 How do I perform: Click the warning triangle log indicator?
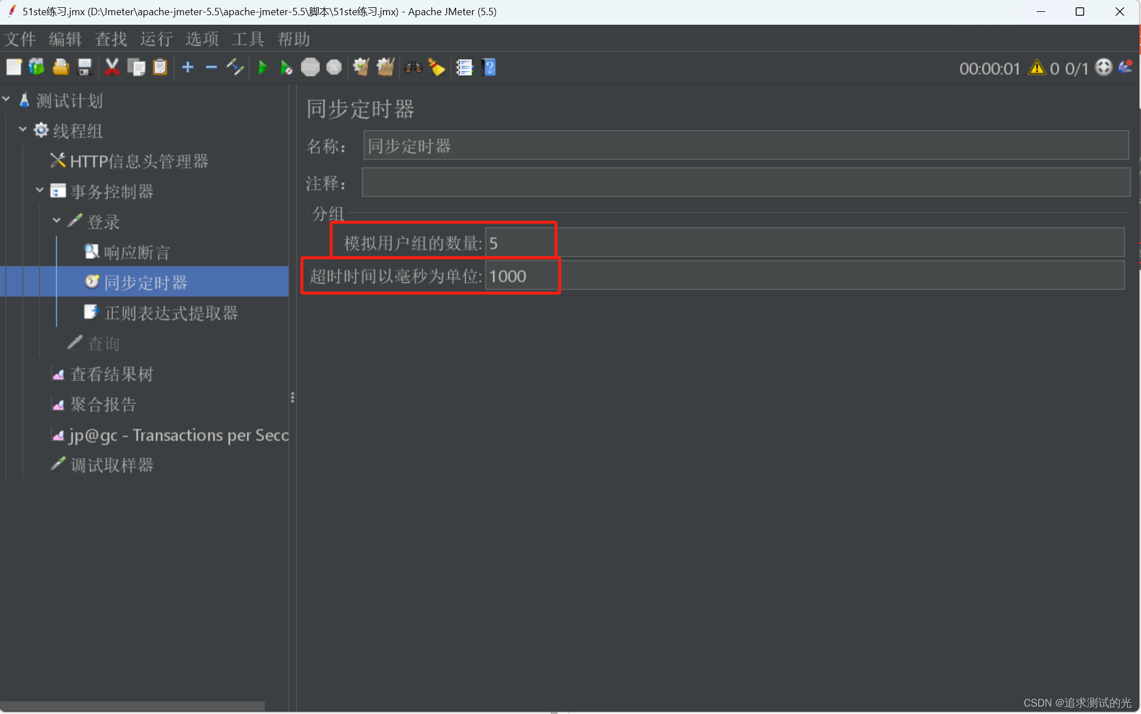tap(1037, 68)
